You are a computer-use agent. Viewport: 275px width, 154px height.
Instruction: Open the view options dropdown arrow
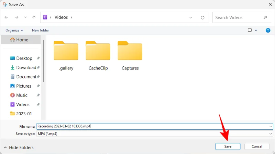coord(256,30)
